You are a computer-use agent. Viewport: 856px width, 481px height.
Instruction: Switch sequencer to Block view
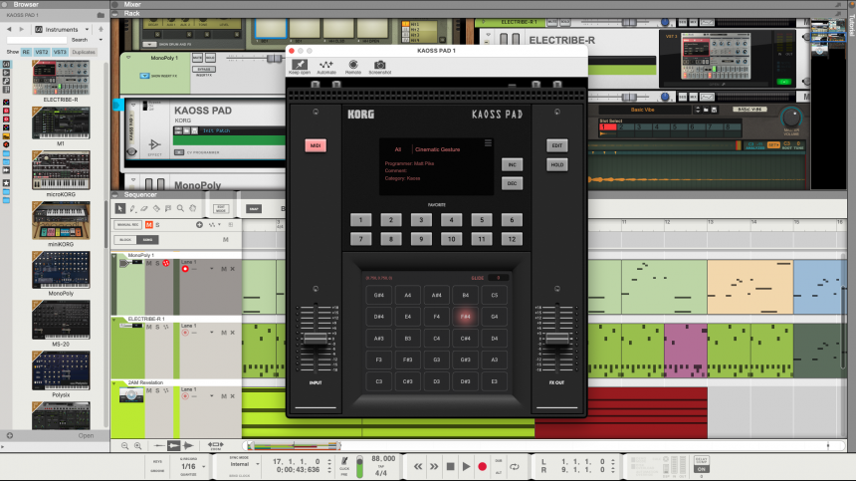click(x=125, y=240)
